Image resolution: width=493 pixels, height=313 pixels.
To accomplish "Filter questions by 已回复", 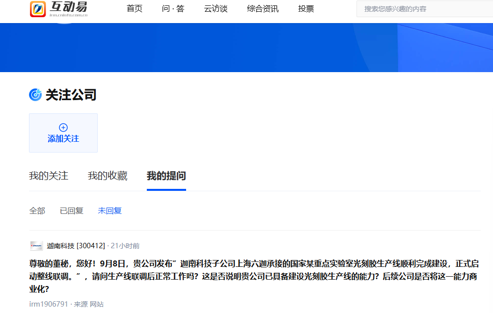I will [x=71, y=210].
